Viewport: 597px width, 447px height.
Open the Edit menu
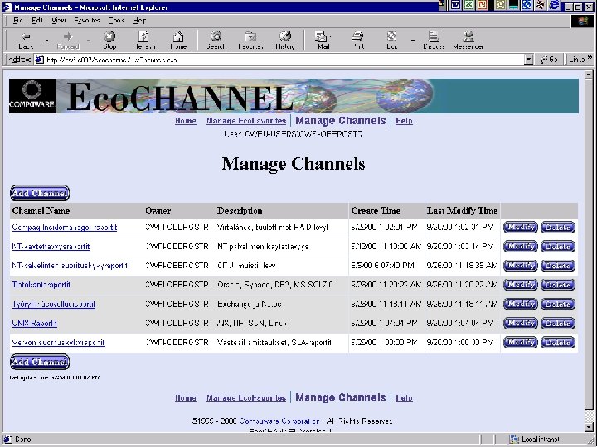(37, 21)
